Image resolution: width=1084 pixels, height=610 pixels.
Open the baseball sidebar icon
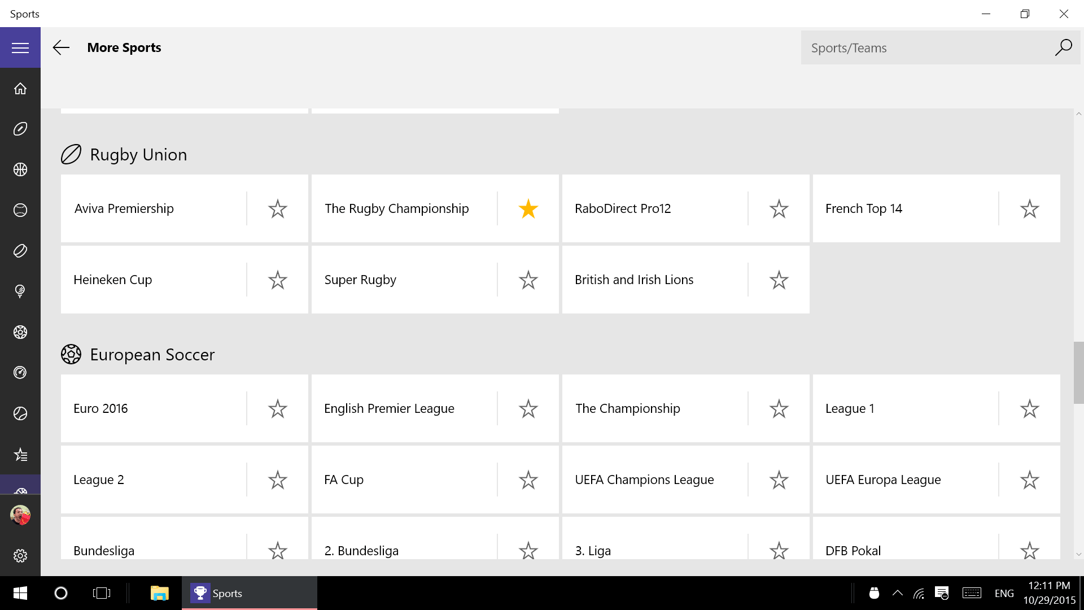point(20,211)
